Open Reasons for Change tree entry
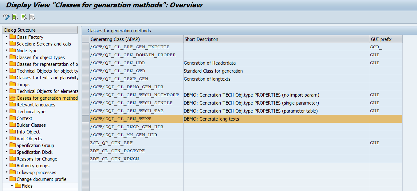This screenshot has width=417, height=191. (x=37, y=159)
